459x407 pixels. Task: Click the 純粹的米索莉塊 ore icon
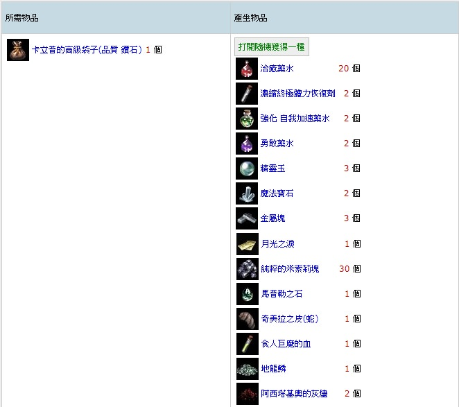coord(248,269)
